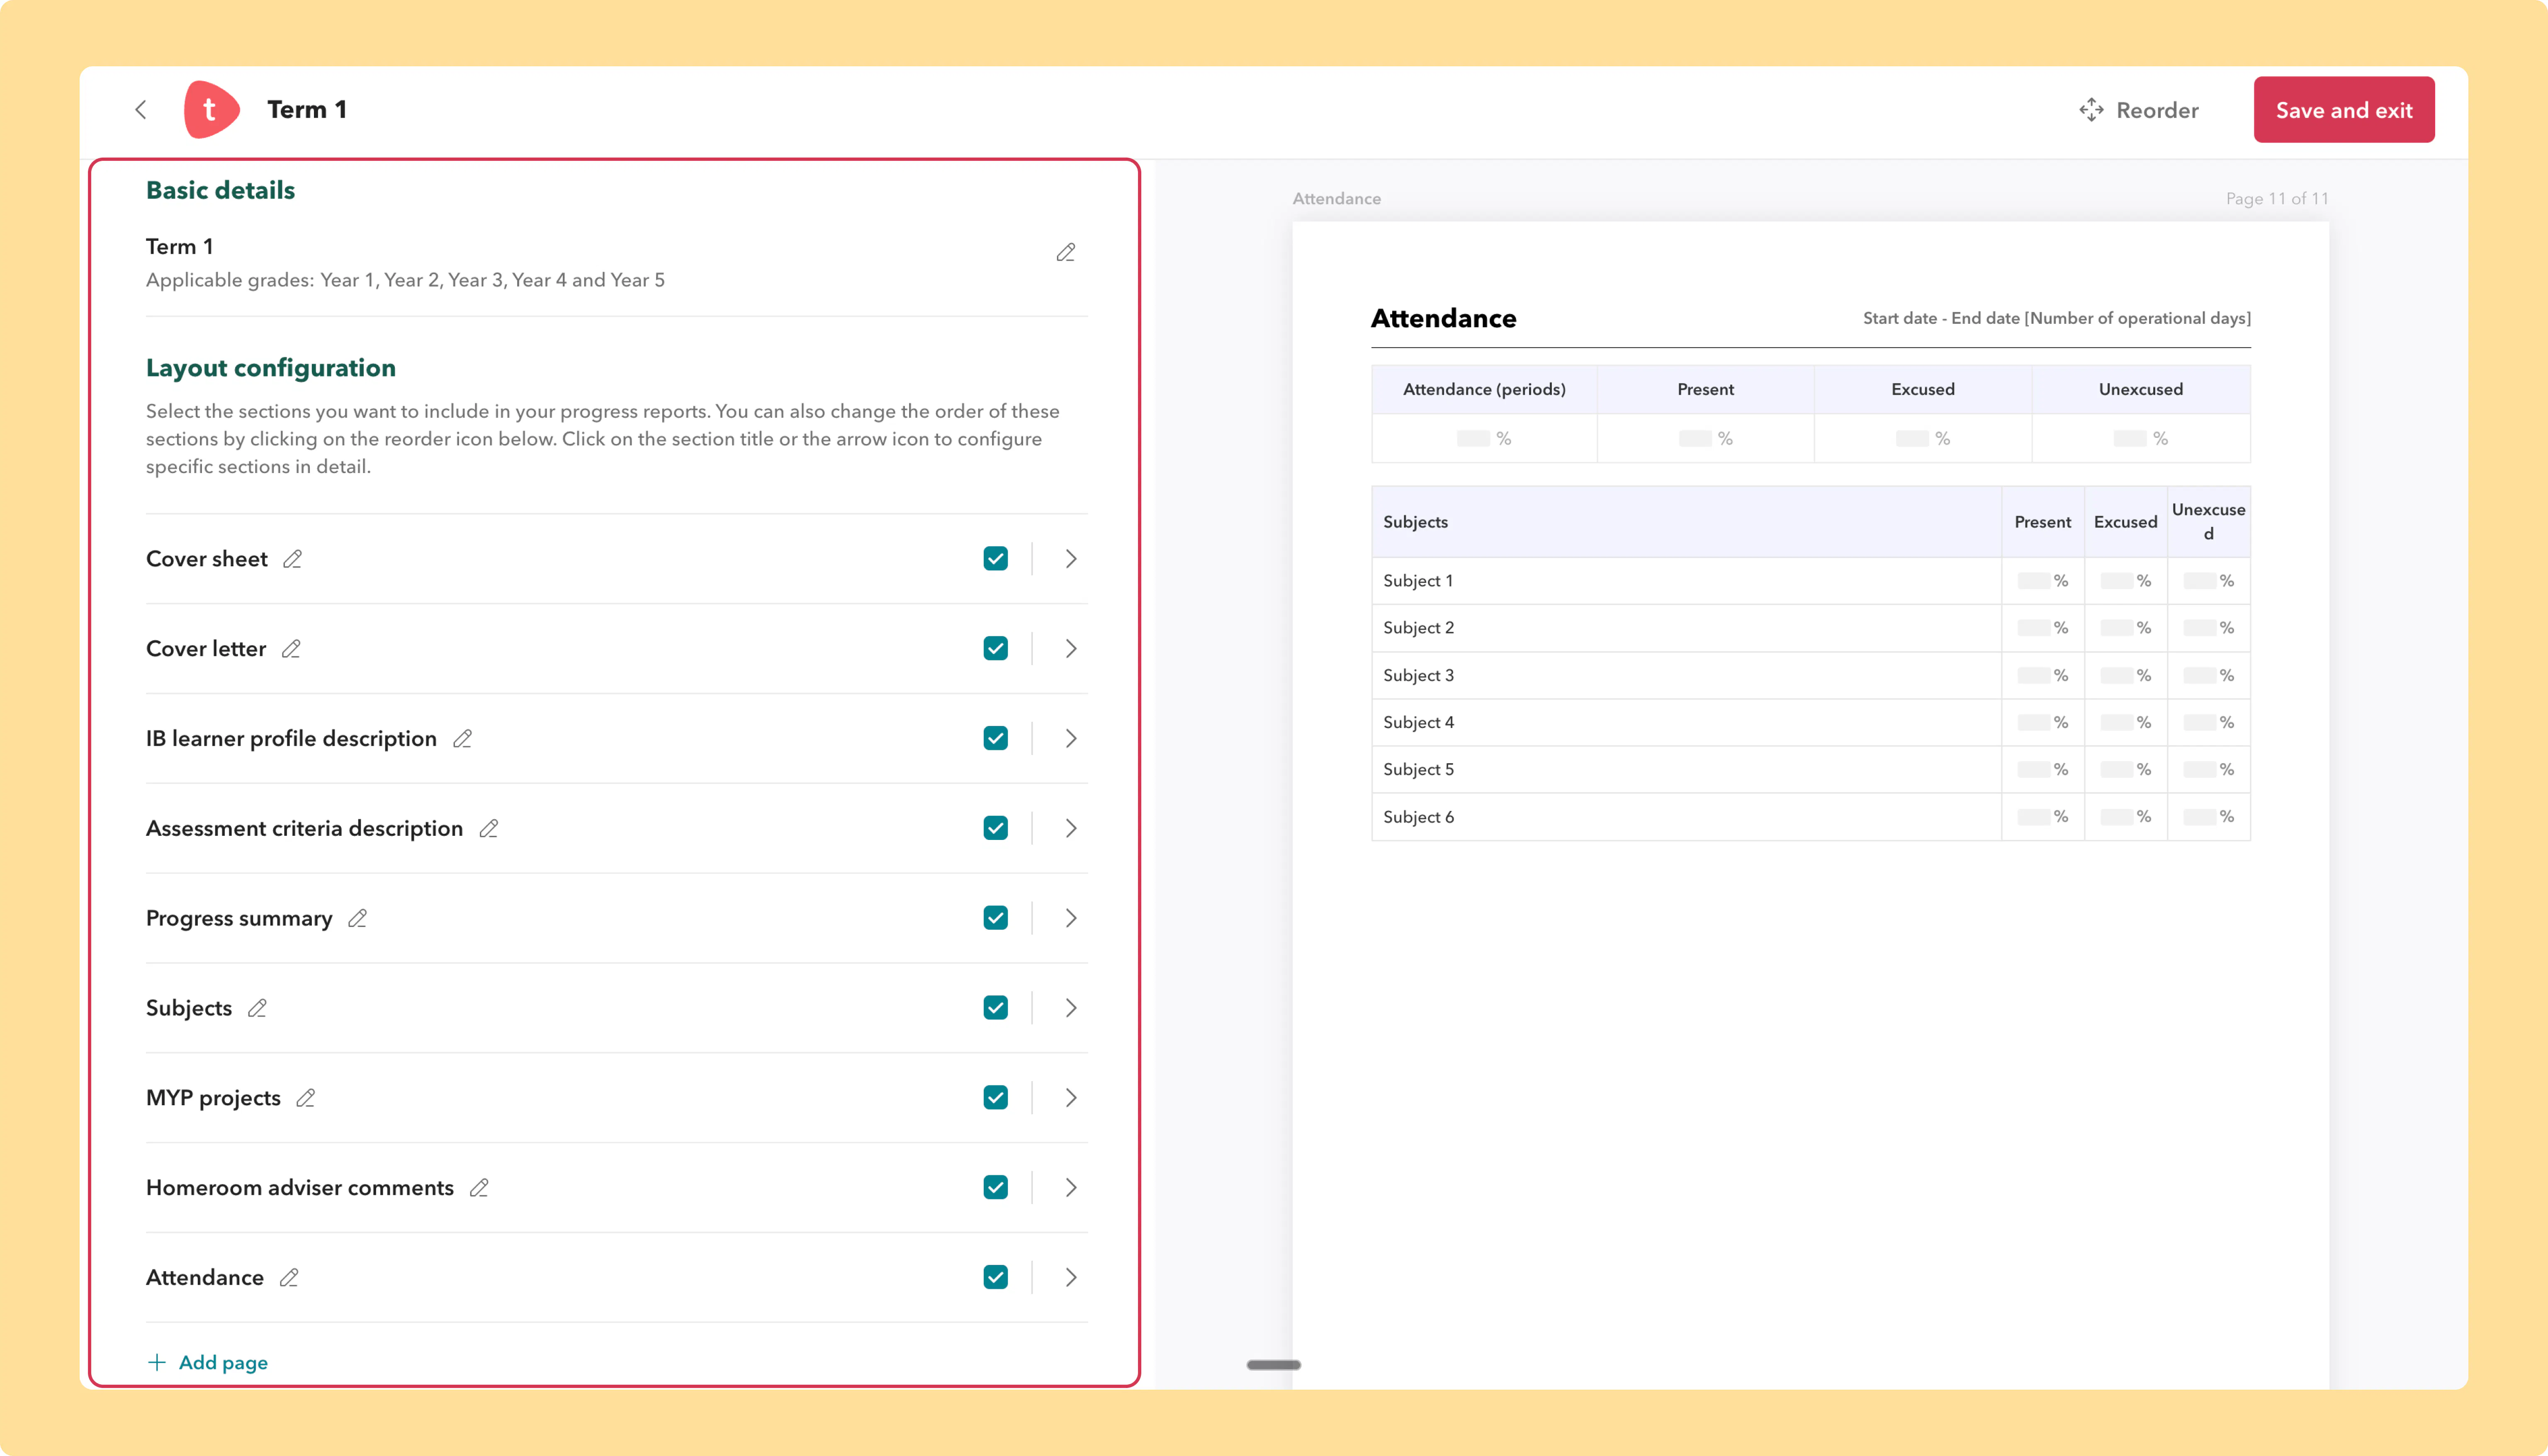The image size is (2548, 1456).
Task: Click Subject 4 row in preview table
Action: tap(1811, 722)
